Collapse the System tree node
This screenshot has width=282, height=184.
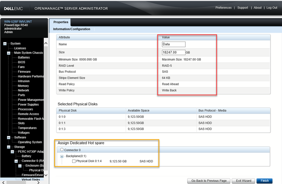point(5,44)
